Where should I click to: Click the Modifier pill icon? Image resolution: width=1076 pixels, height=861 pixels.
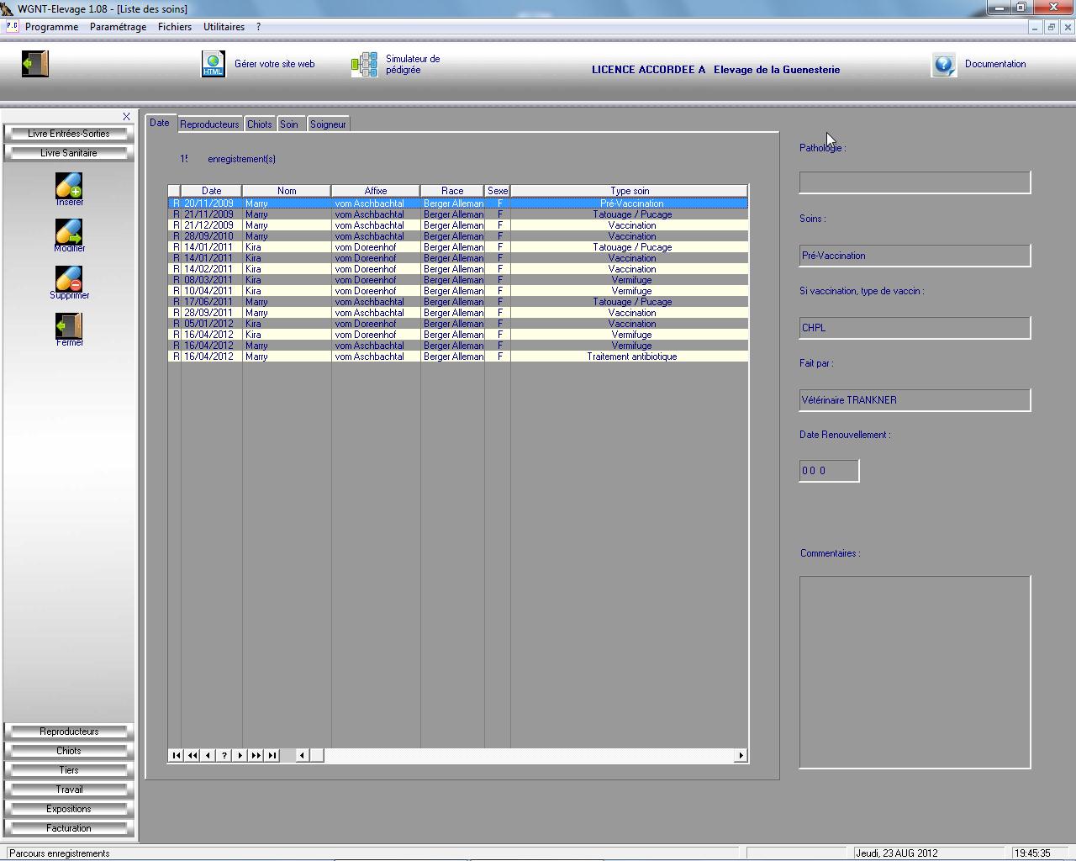click(69, 232)
